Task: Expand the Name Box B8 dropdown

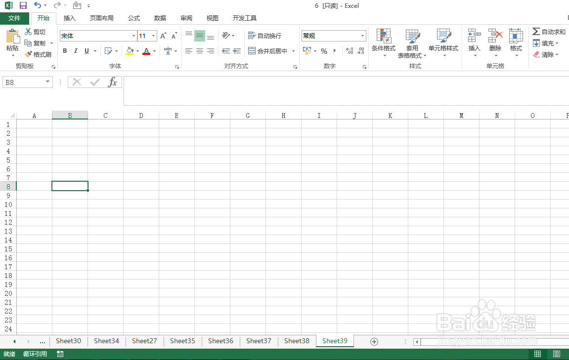Action: [47, 82]
